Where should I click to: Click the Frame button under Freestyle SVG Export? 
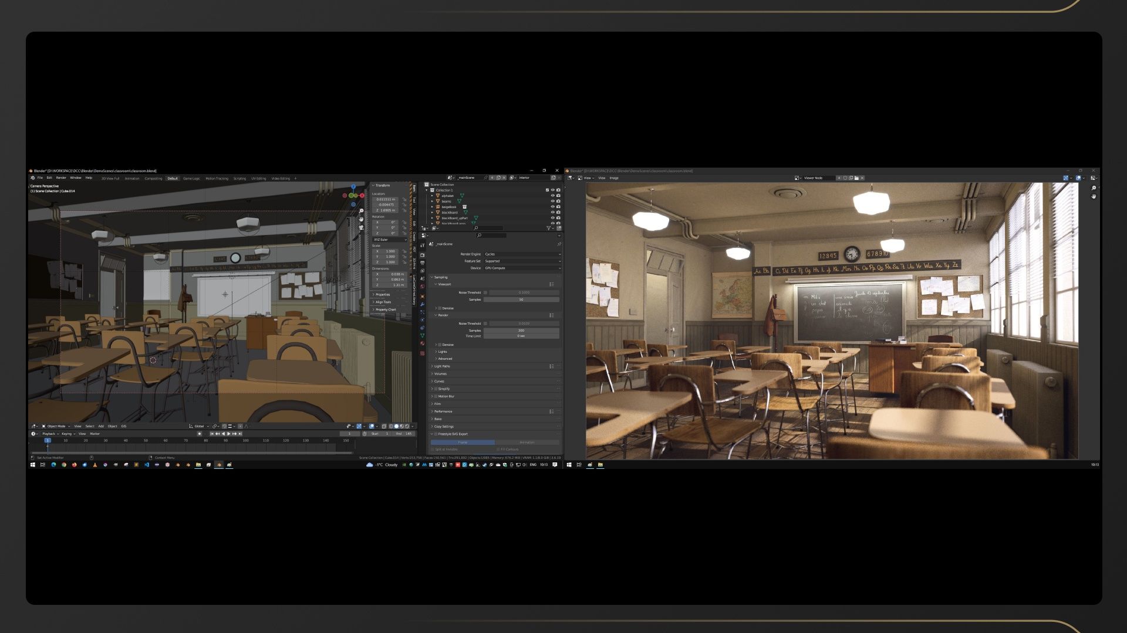463,443
